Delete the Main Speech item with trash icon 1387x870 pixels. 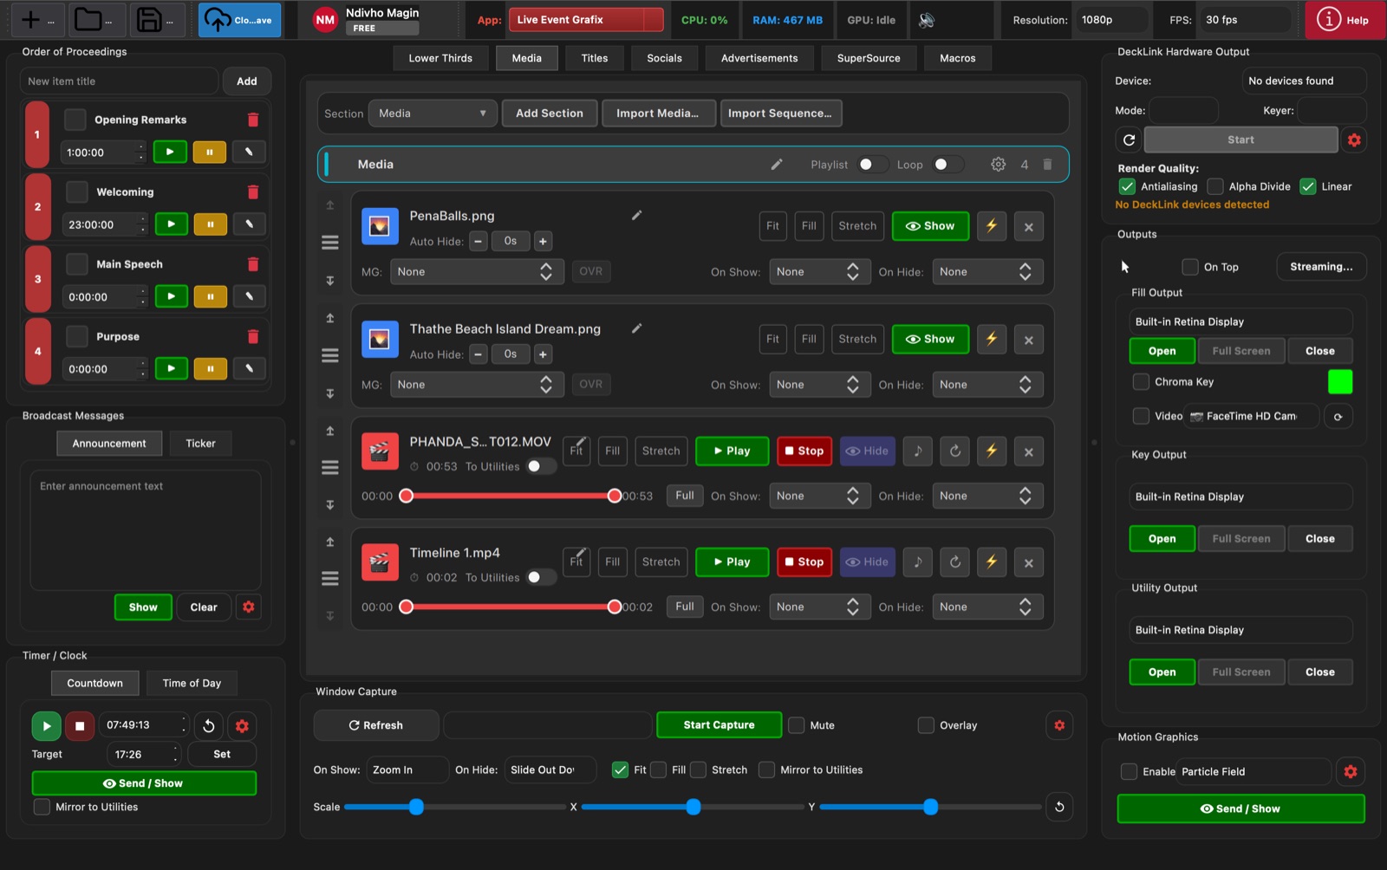point(253,264)
